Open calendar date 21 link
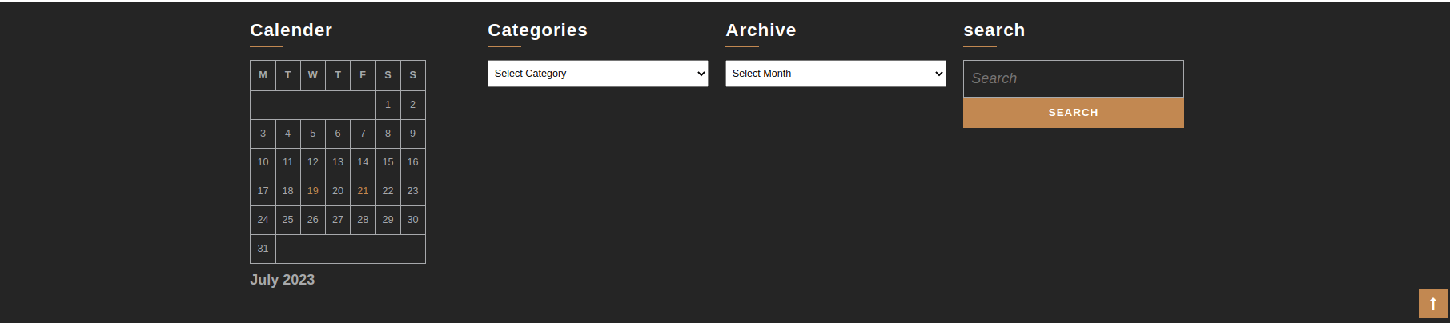 coord(363,191)
